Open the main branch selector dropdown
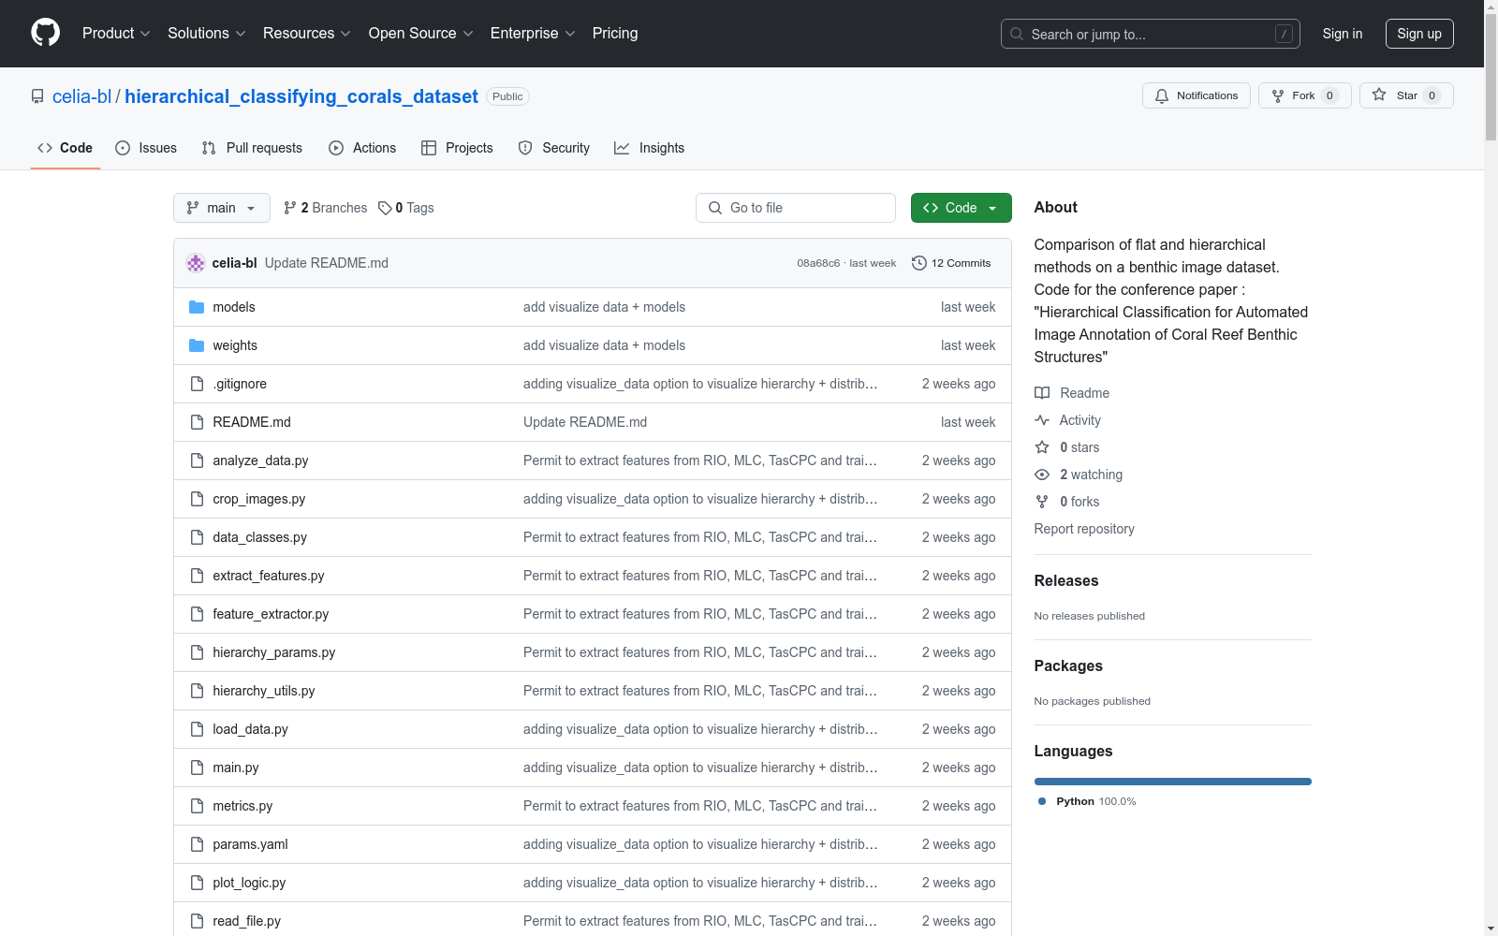This screenshot has height=936, width=1498. [222, 208]
